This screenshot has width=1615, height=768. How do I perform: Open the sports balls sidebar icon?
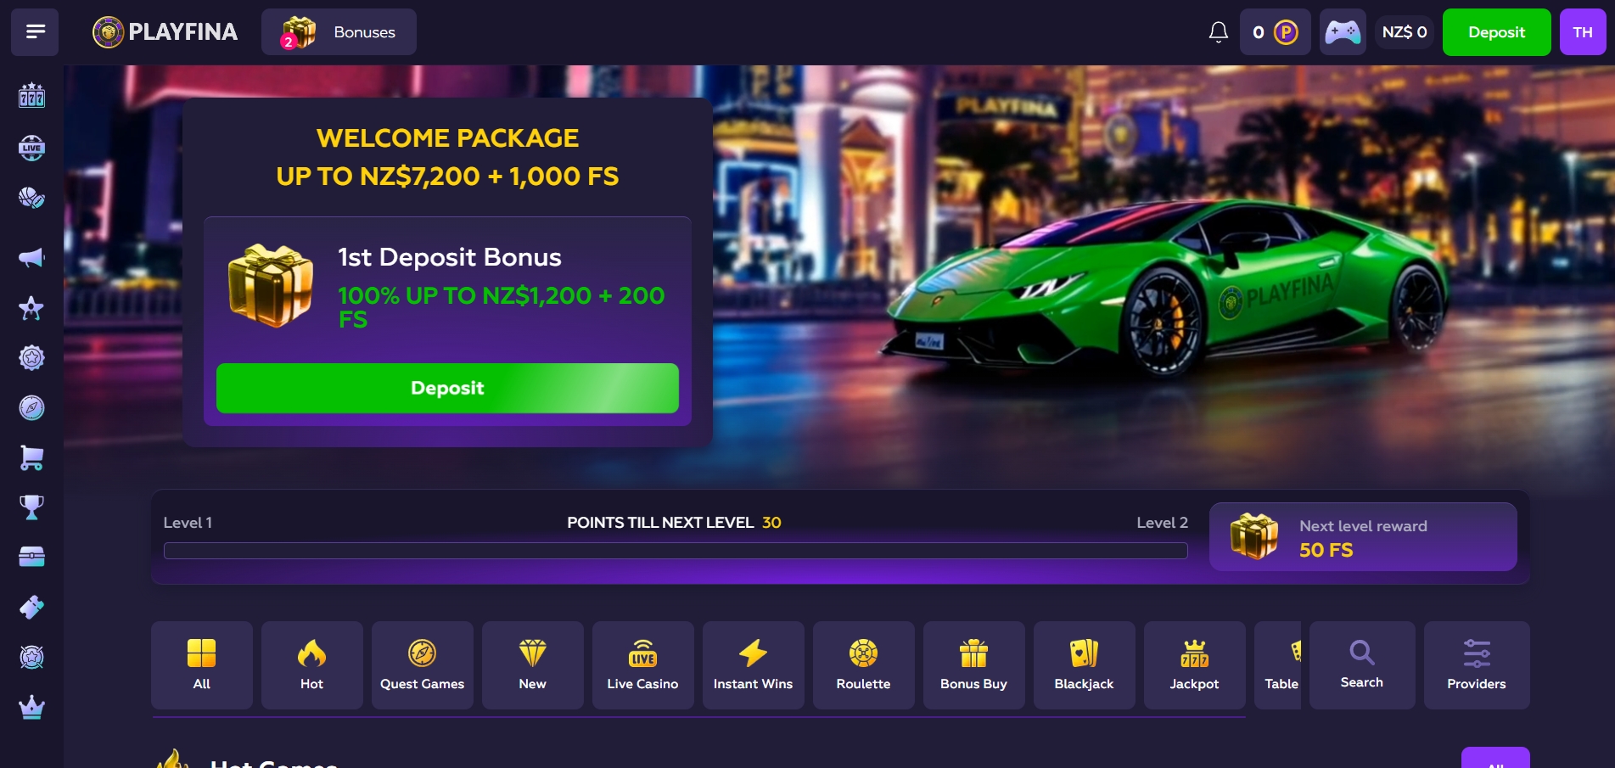[x=31, y=198]
